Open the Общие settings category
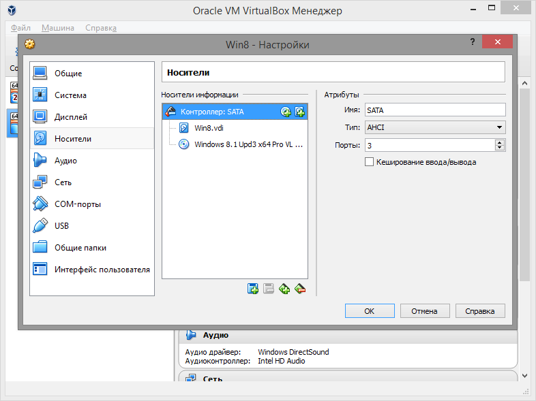This screenshot has height=401, width=536. point(92,73)
